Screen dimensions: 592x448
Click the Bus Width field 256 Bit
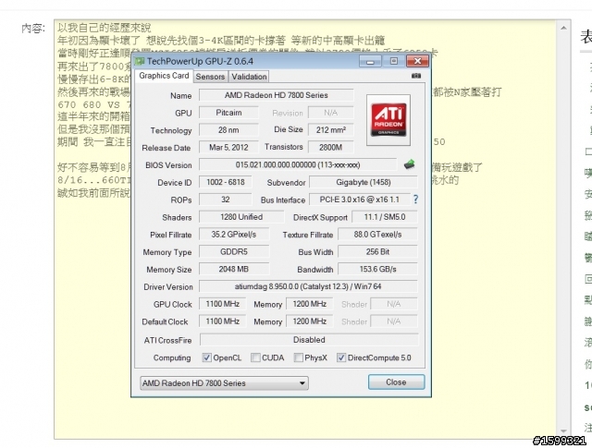click(x=377, y=251)
